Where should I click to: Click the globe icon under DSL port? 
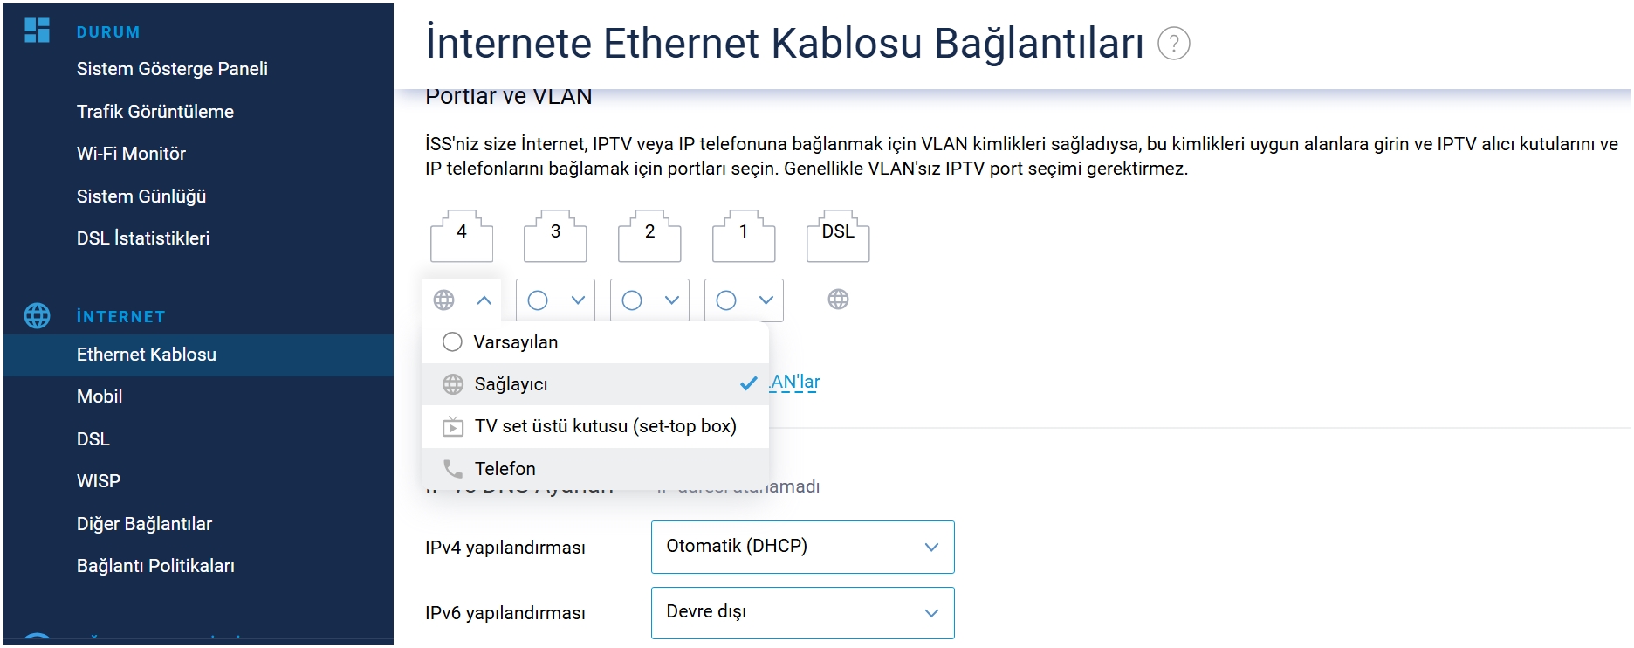click(838, 300)
